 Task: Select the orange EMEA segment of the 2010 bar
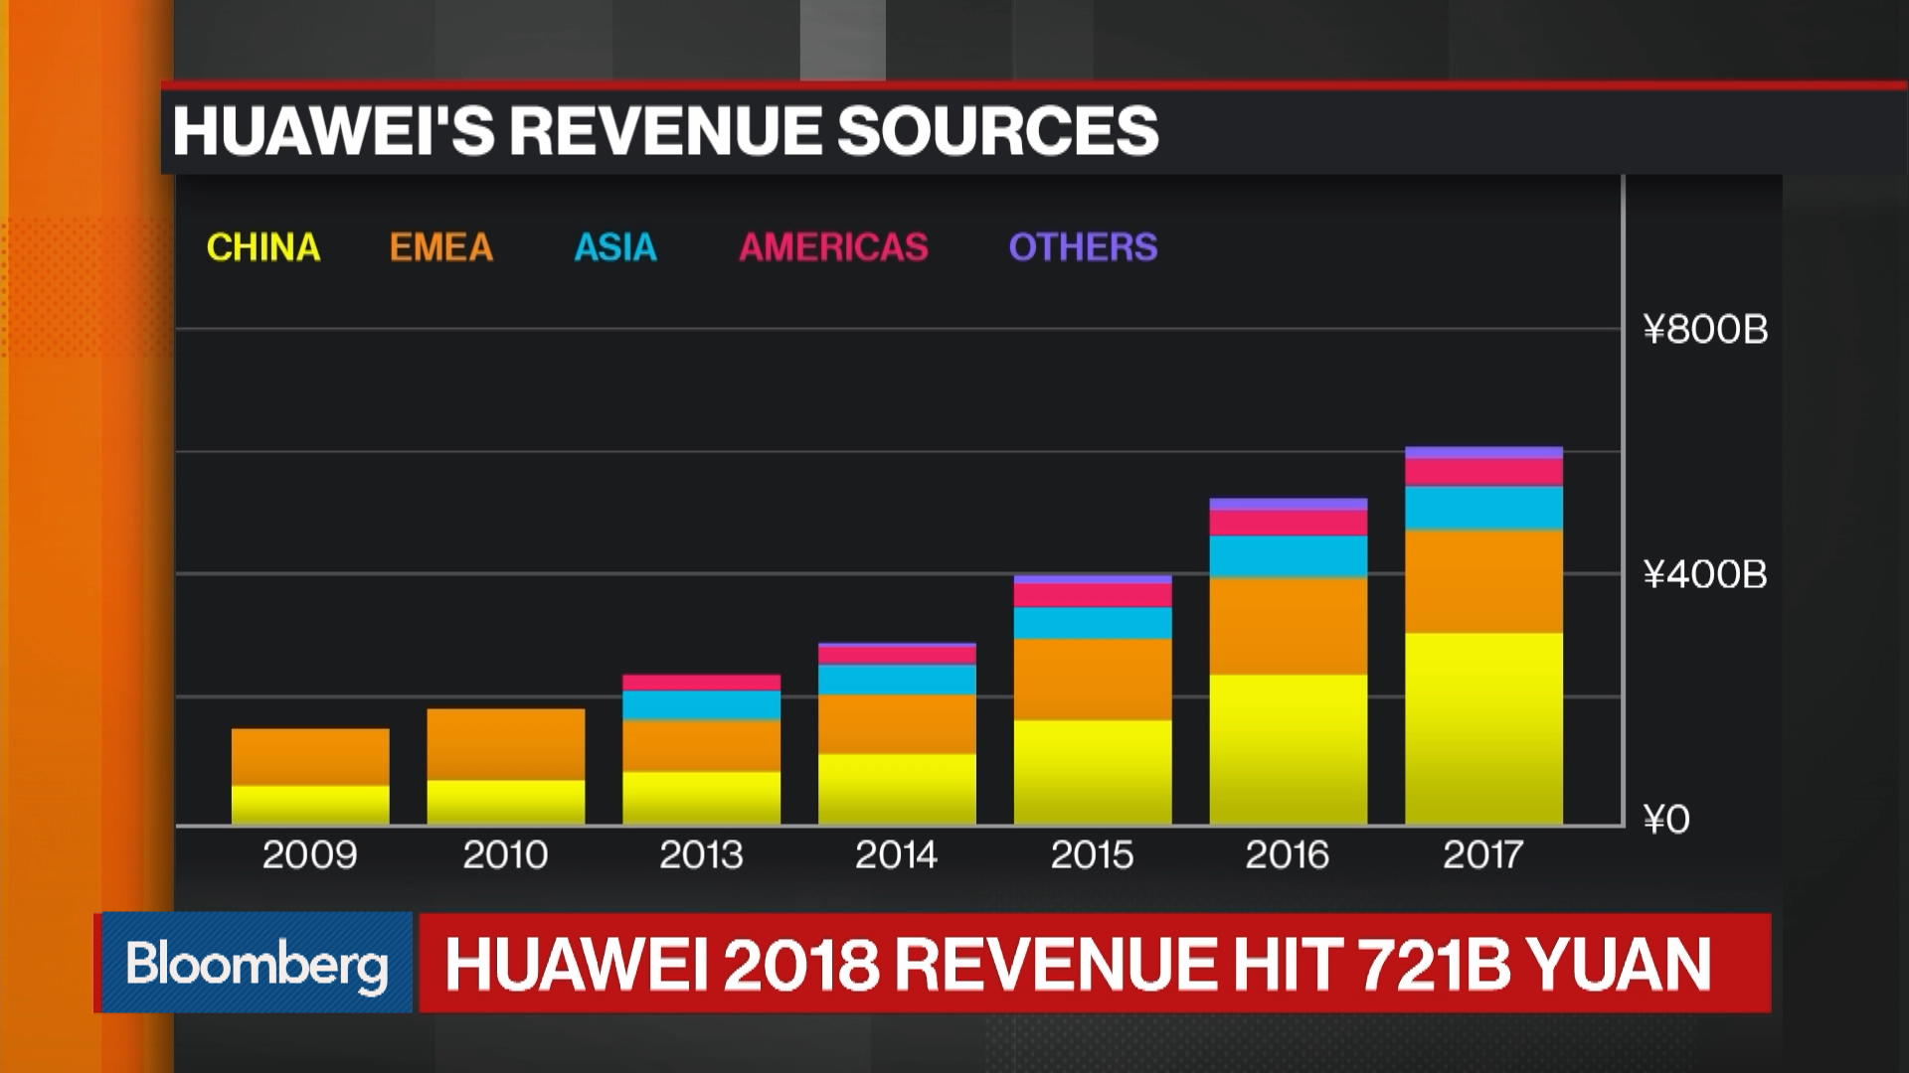click(x=506, y=744)
